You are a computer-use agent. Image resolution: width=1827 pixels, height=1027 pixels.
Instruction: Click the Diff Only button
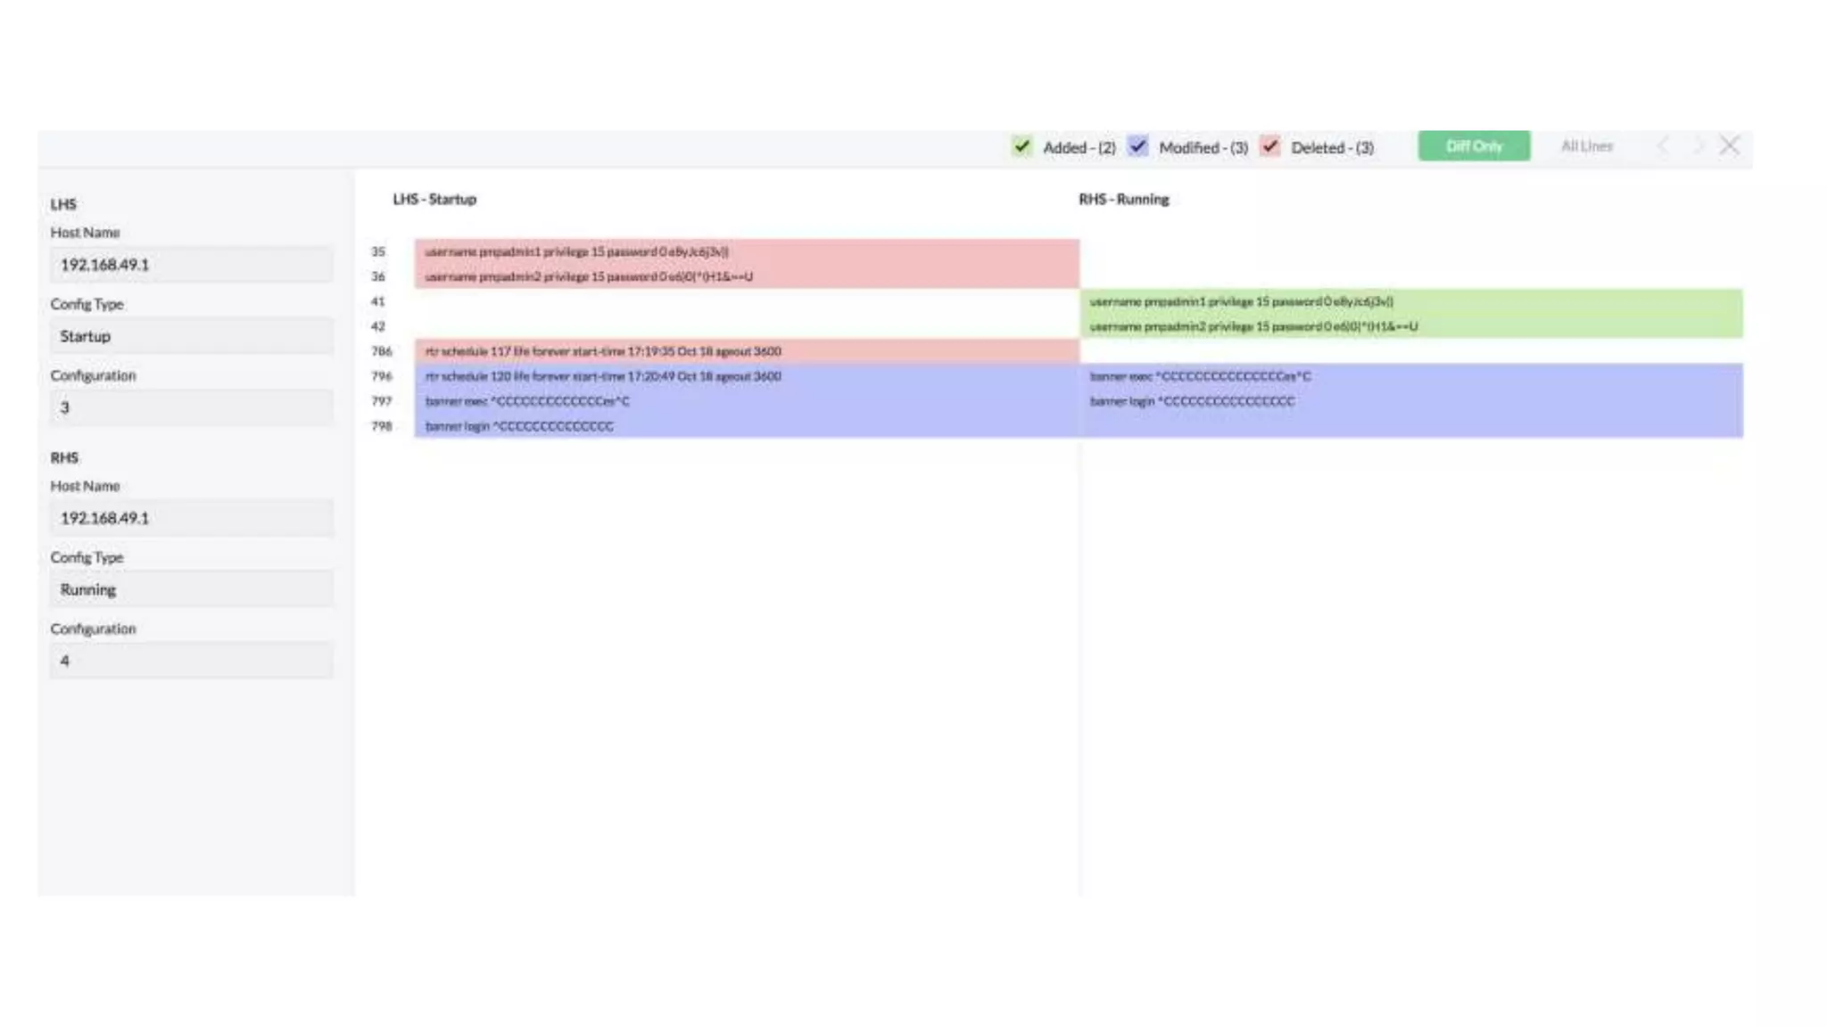[1474, 146]
